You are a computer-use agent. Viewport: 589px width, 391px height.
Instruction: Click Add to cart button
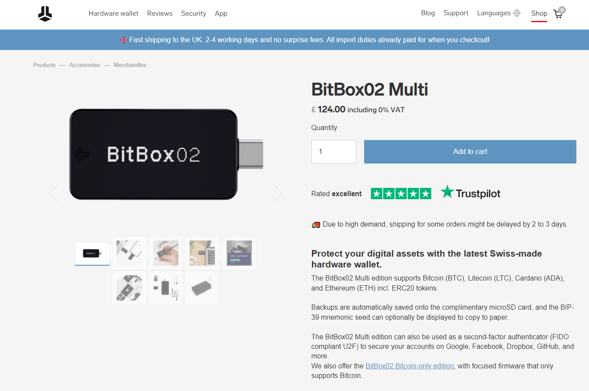pos(470,152)
